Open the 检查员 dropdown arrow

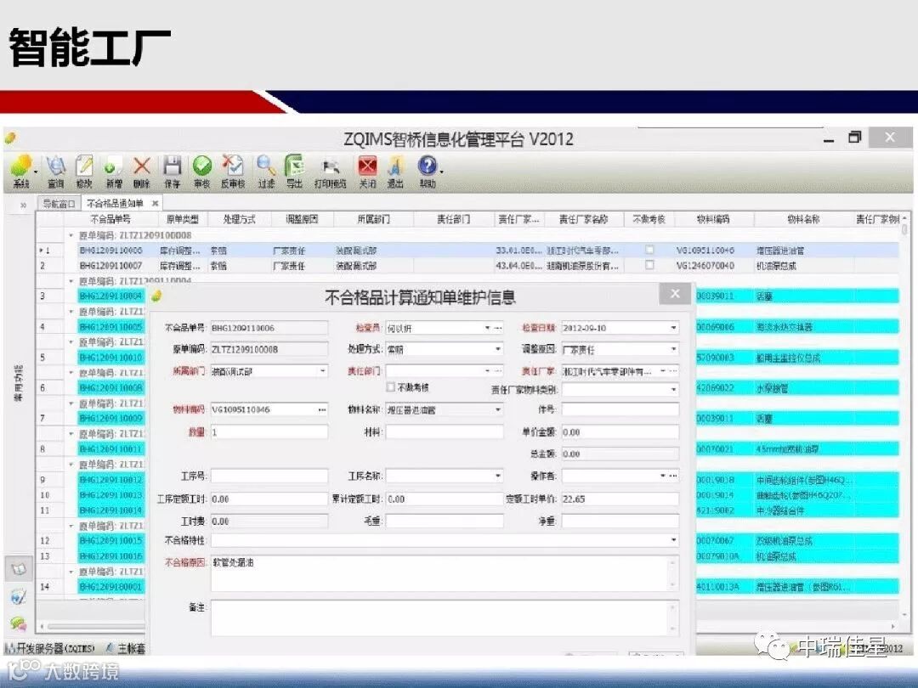(x=487, y=328)
